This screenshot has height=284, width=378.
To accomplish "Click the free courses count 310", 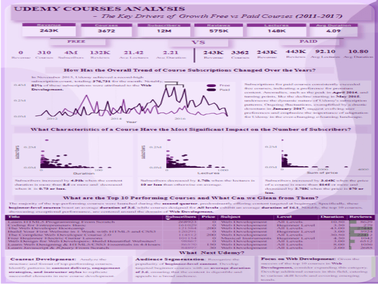I will (44, 53).
